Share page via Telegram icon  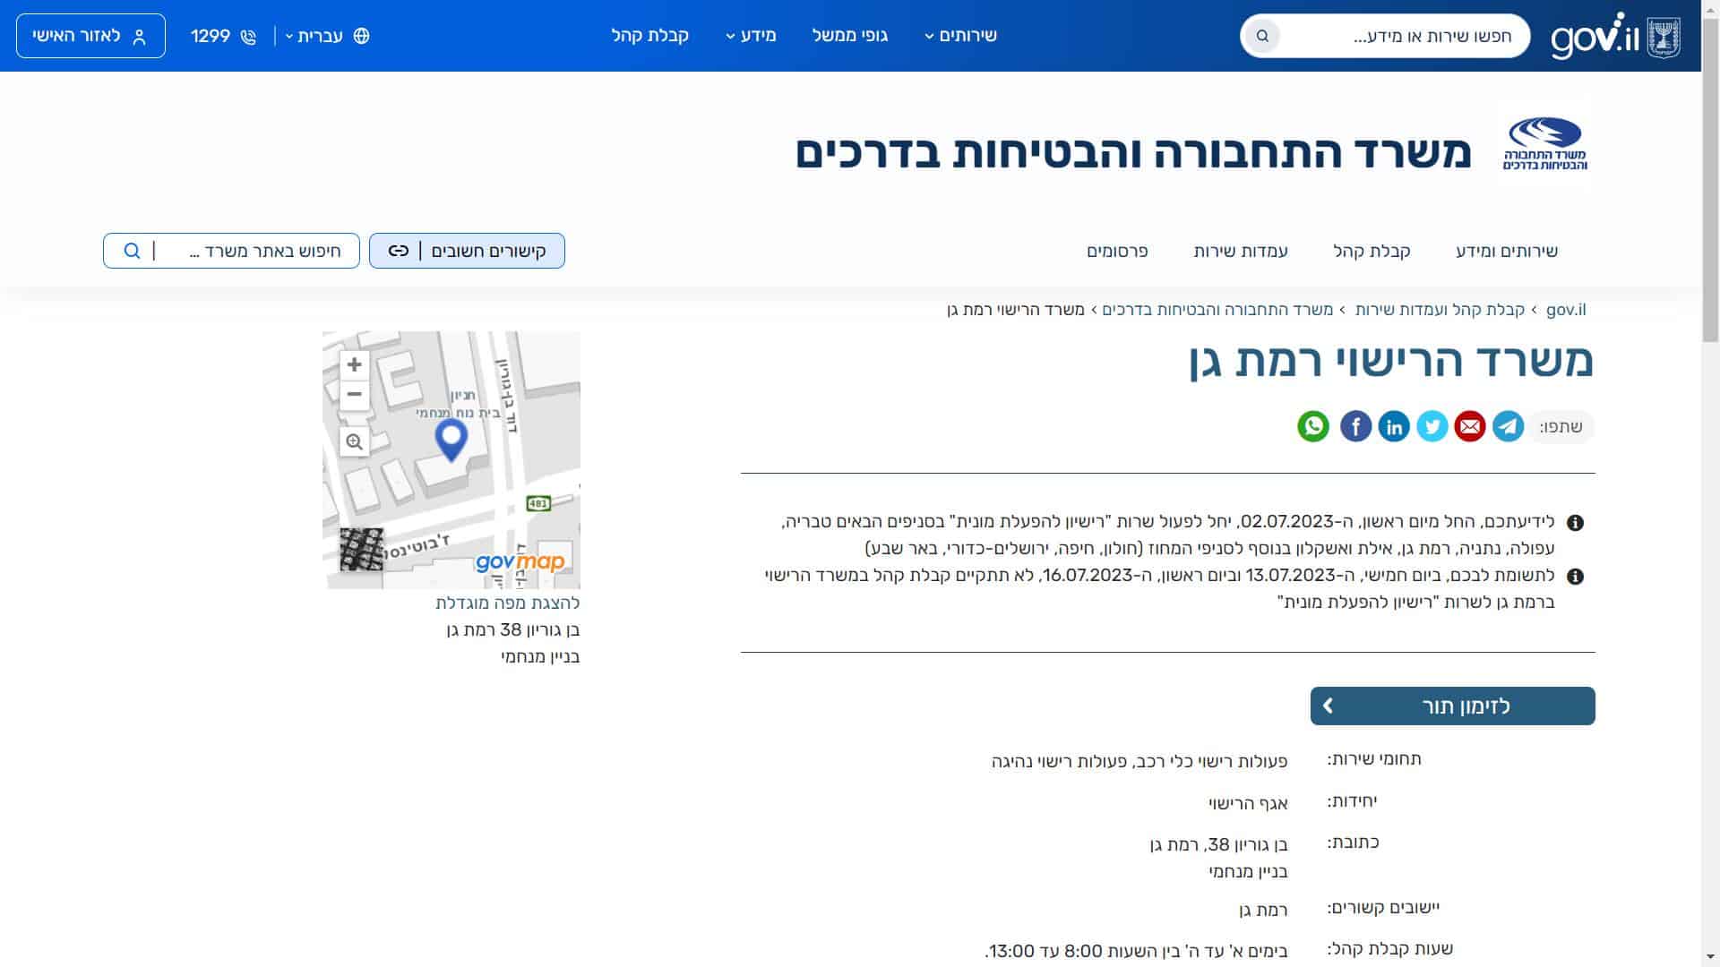click(1508, 426)
